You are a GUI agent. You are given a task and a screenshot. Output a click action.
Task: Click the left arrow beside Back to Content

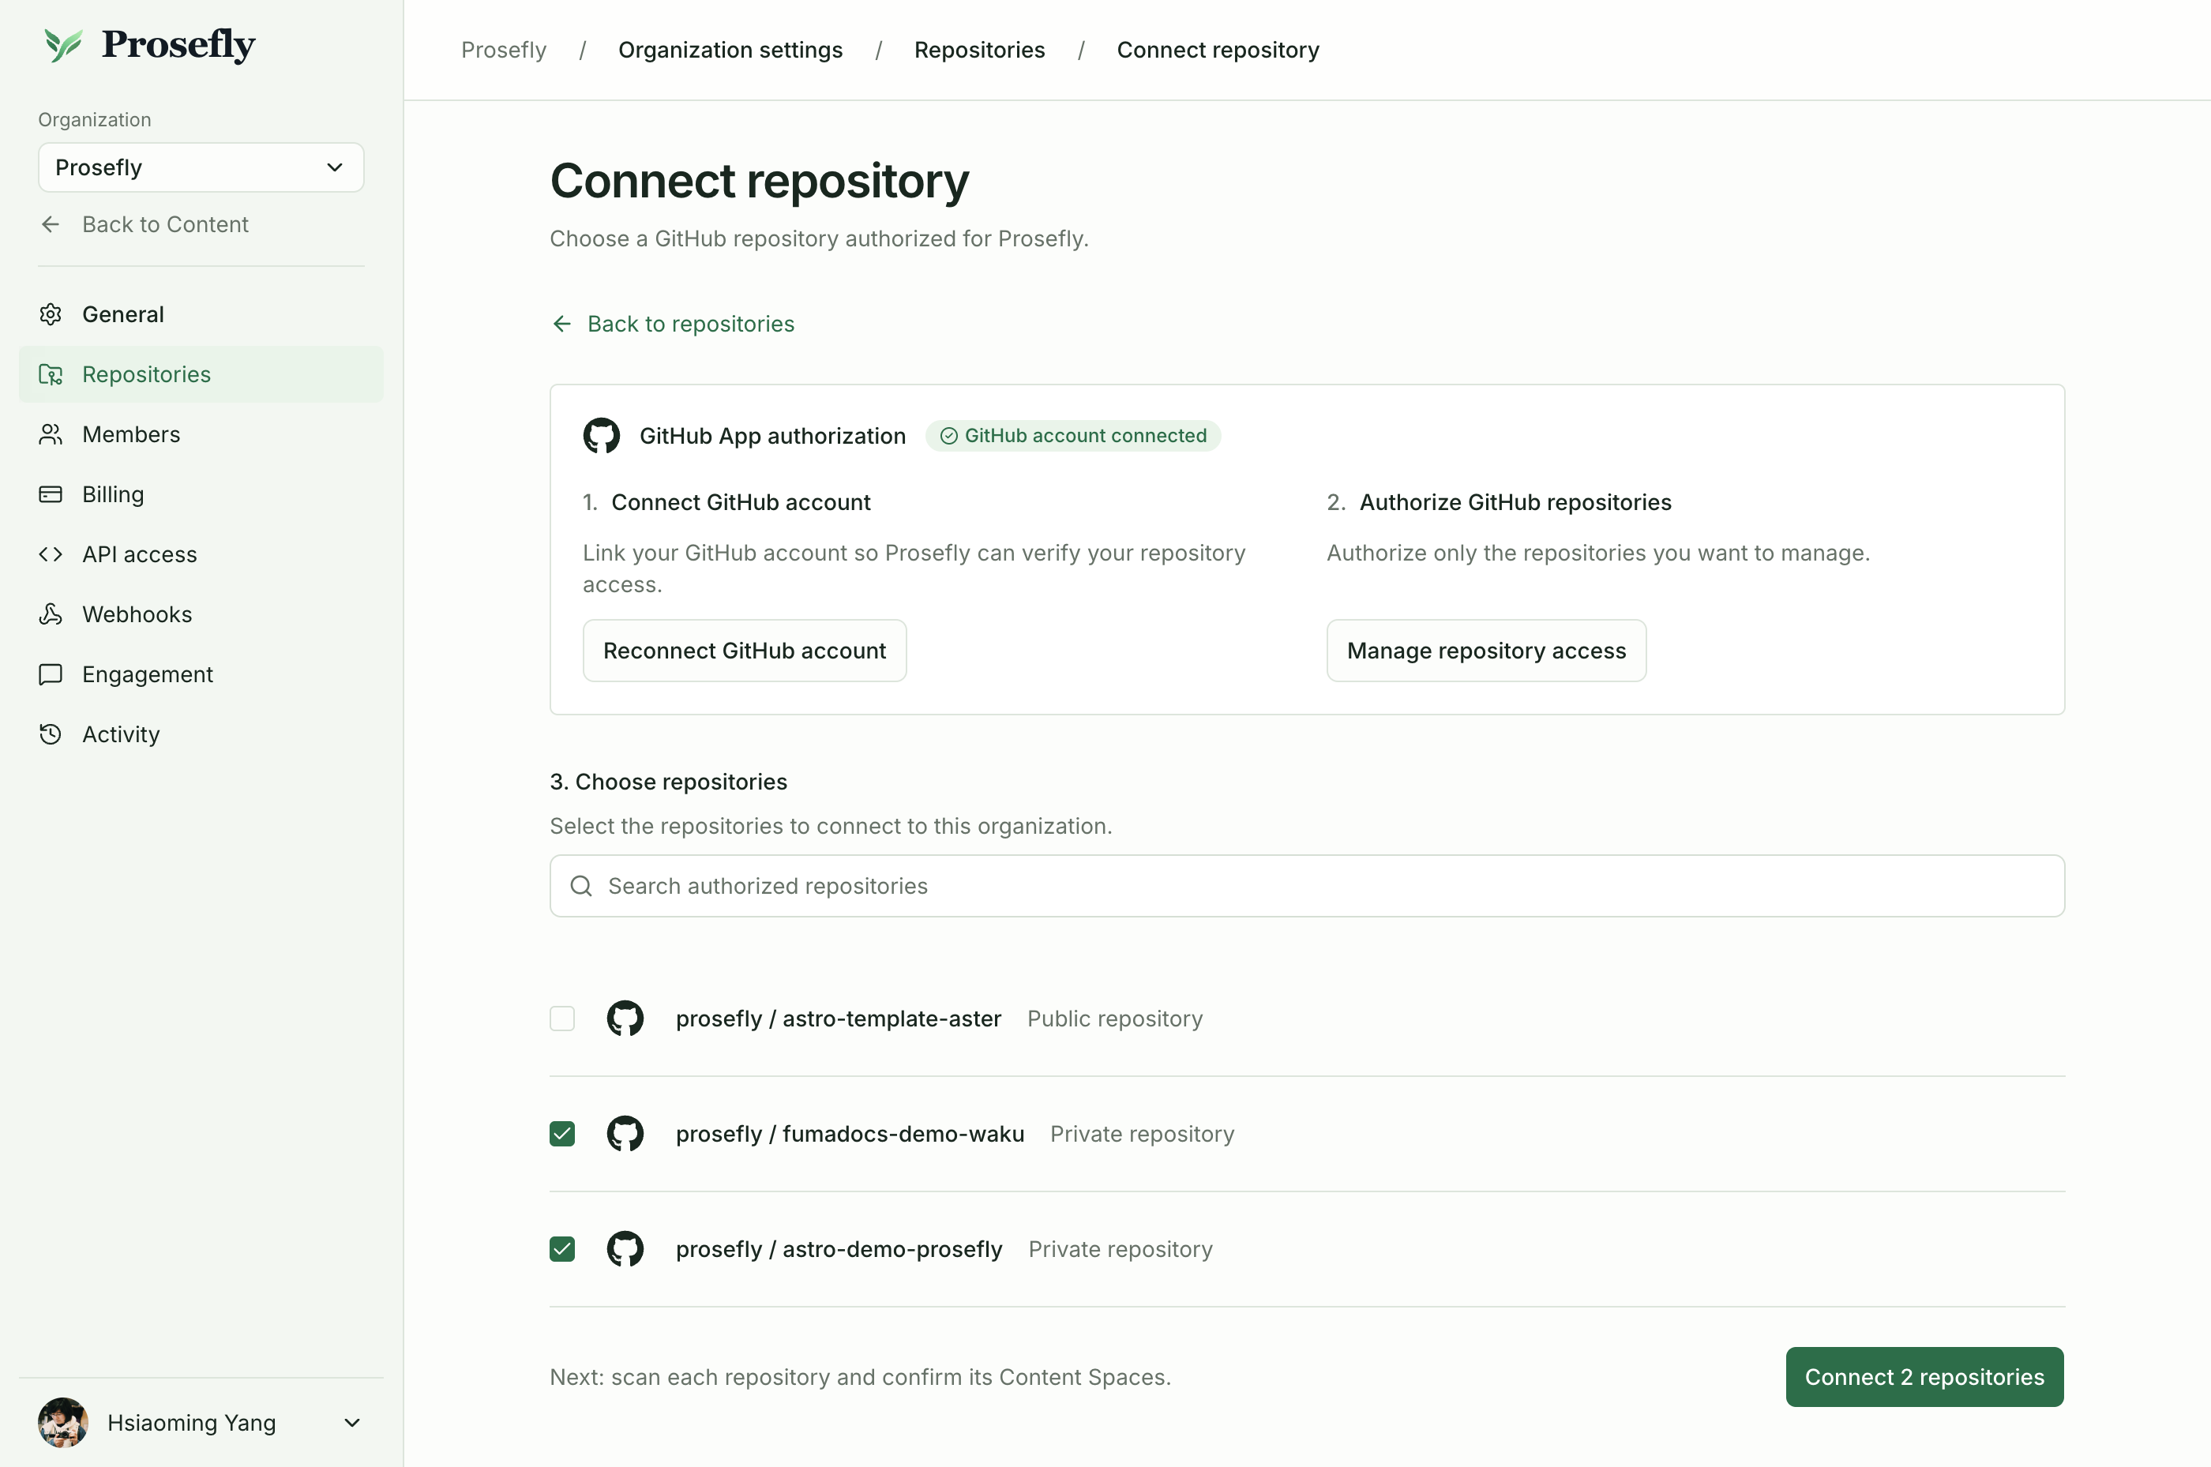coord(51,224)
